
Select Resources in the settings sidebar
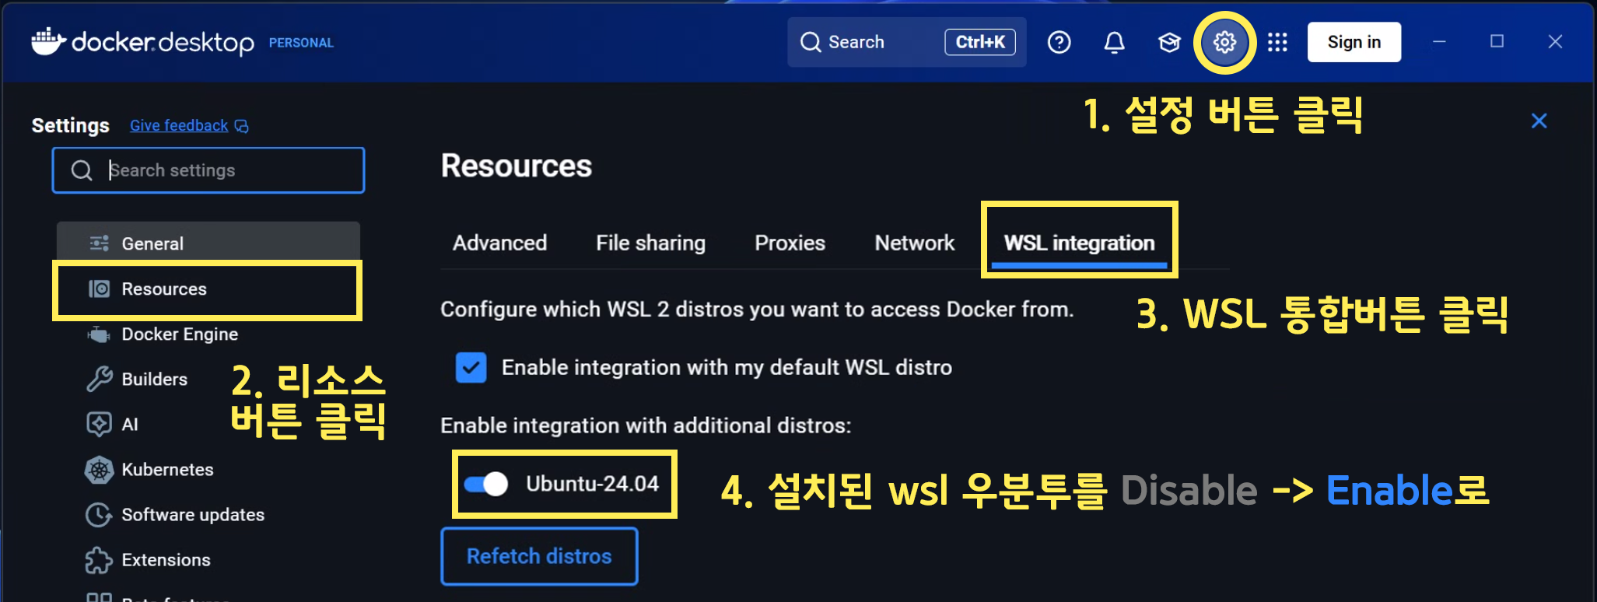click(x=208, y=289)
